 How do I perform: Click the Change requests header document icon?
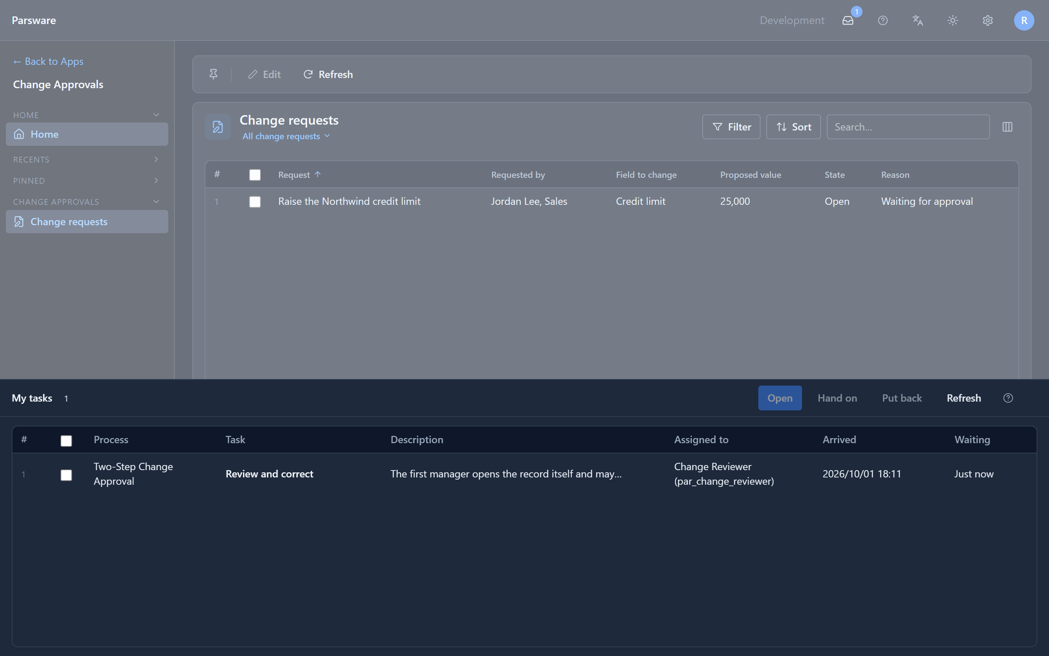pyautogui.click(x=218, y=127)
